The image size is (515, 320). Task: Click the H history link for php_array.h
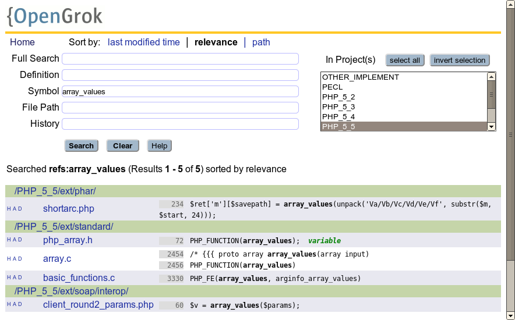(x=9, y=240)
